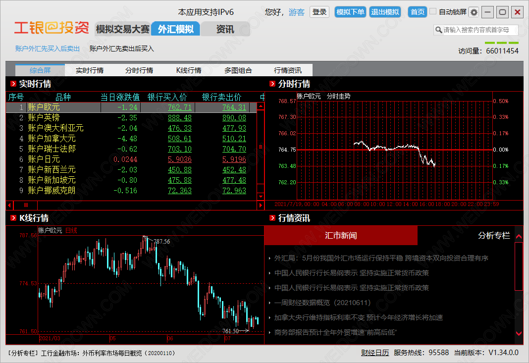The height and width of the screenshot is (363, 529).
Task: Select the 外汇模拟 tab
Action: click(176, 29)
